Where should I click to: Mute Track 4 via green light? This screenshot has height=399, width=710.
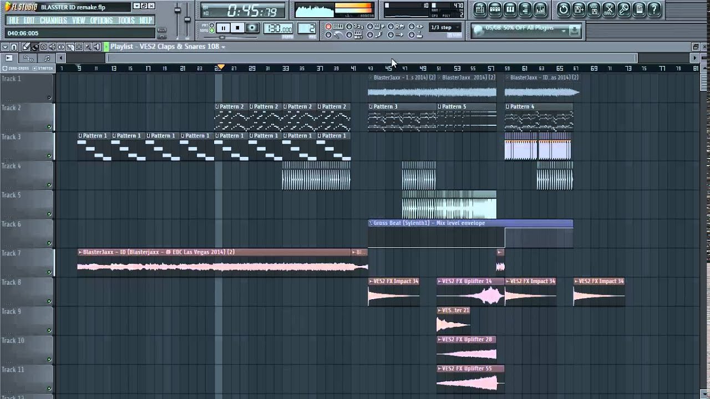click(x=49, y=185)
